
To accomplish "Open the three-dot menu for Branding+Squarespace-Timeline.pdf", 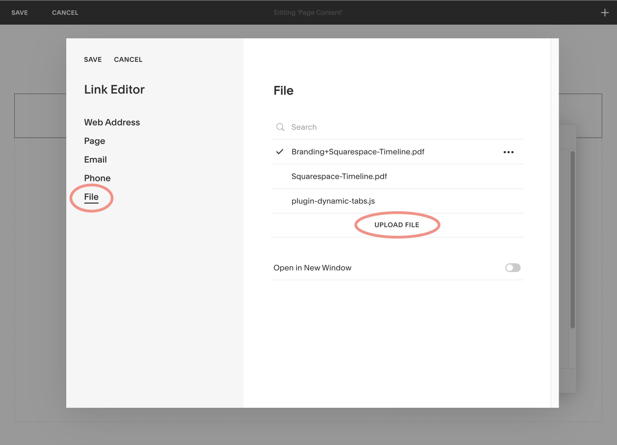I will coord(508,152).
